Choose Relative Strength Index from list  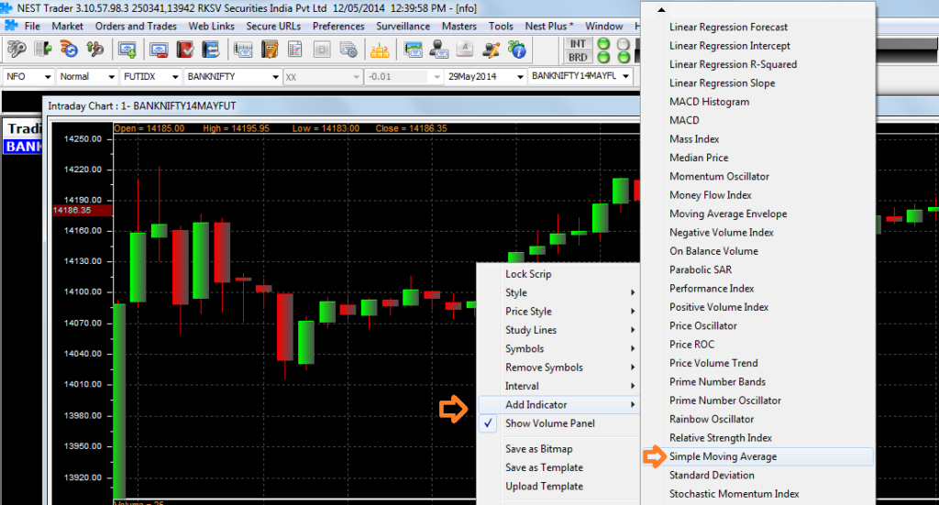click(x=720, y=438)
